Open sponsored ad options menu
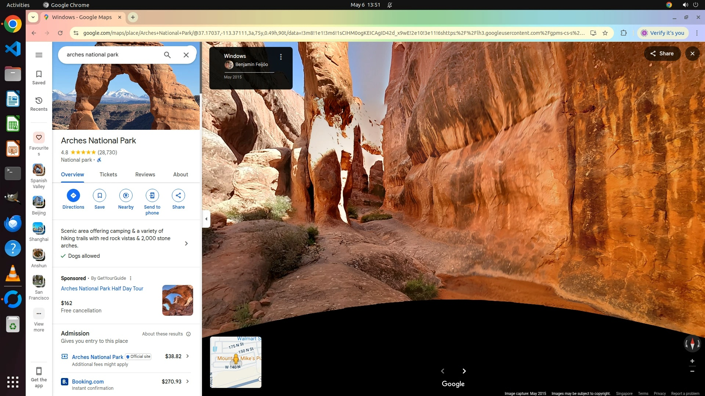 (x=131, y=278)
